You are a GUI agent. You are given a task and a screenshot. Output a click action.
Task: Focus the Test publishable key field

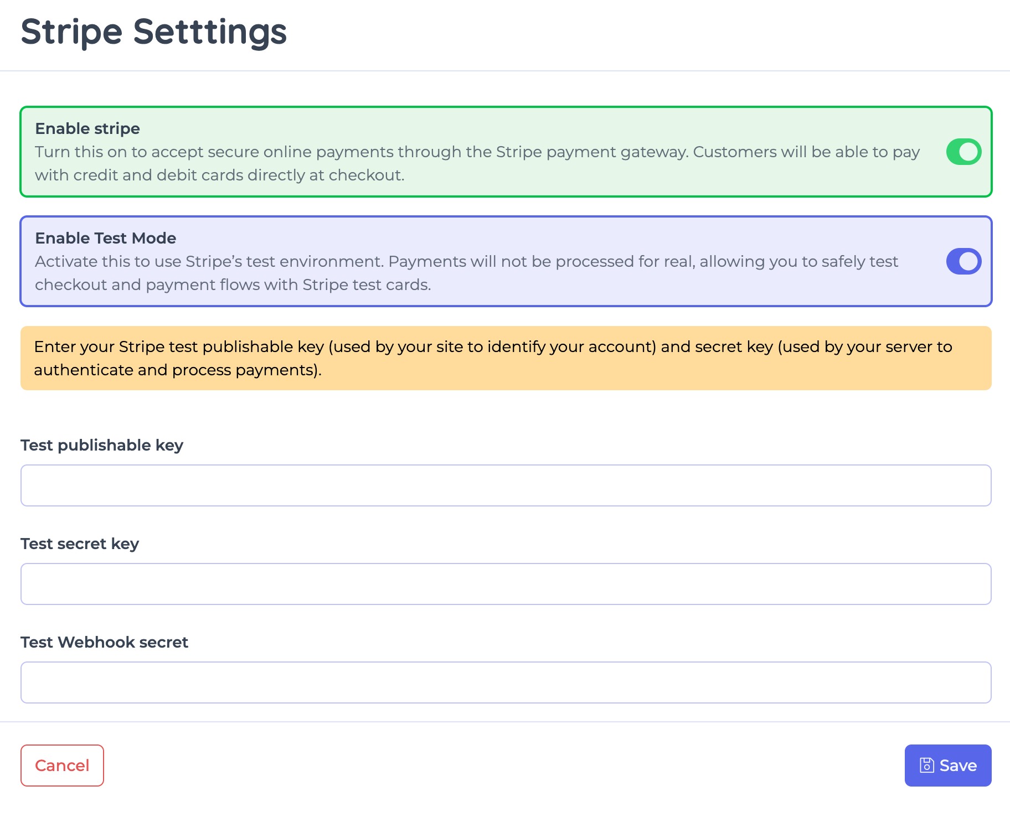506,485
